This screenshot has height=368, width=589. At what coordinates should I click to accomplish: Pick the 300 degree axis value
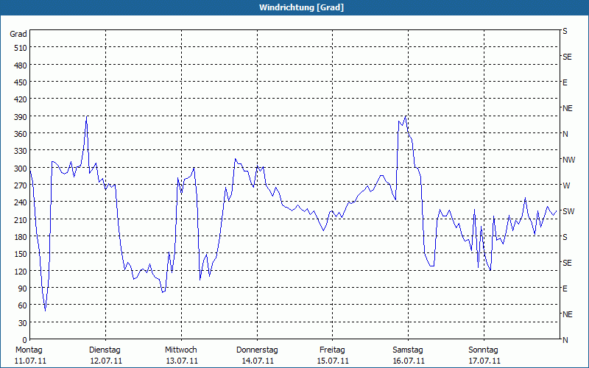coord(21,169)
